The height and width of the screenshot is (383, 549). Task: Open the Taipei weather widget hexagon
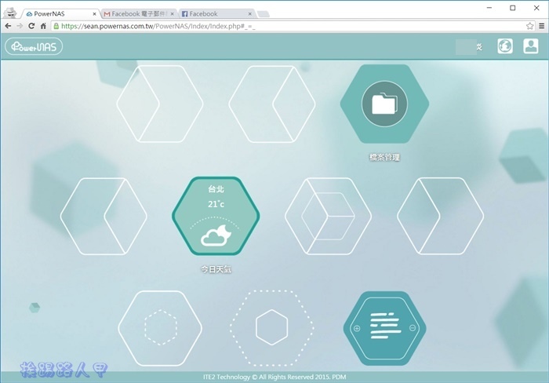pos(216,216)
